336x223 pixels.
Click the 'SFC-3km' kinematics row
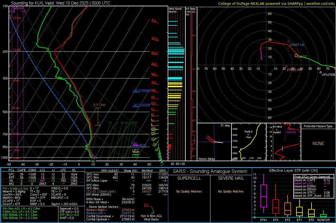click(x=127, y=177)
